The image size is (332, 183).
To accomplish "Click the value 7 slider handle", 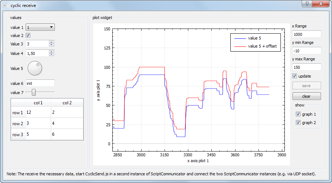I will click(33, 92).
